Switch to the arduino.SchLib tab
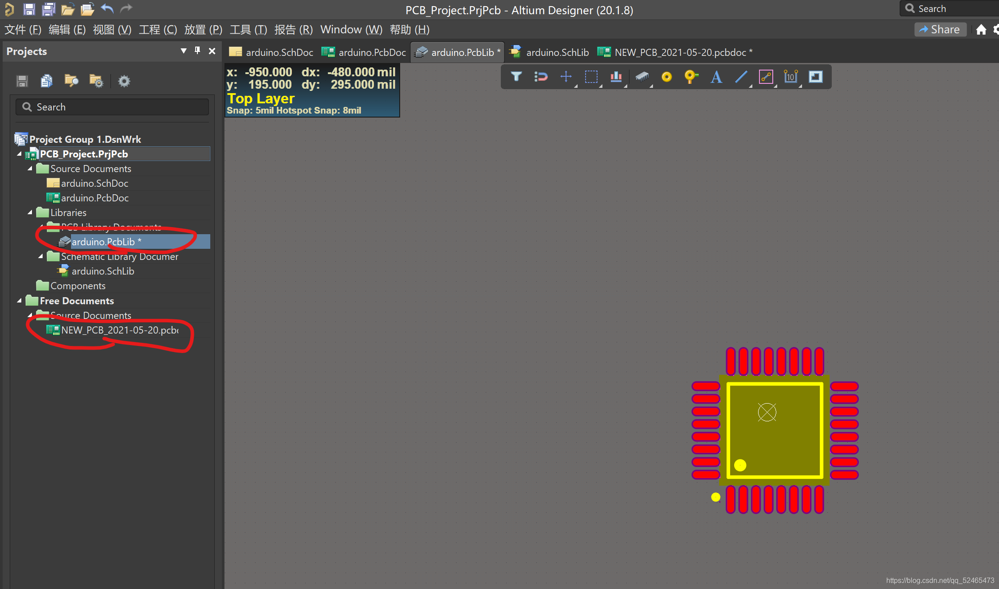This screenshot has height=589, width=999. 550,52
